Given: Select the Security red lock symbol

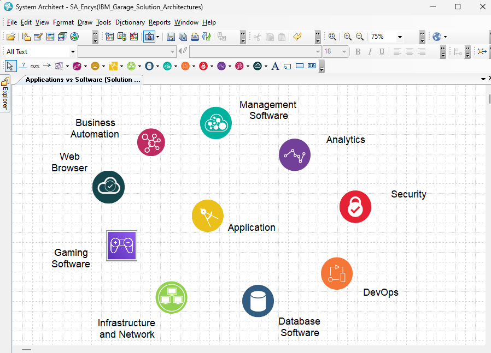Looking at the screenshot, I should 355,206.
